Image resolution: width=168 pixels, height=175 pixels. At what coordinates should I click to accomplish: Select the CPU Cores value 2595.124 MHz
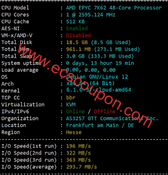(x=97, y=15)
